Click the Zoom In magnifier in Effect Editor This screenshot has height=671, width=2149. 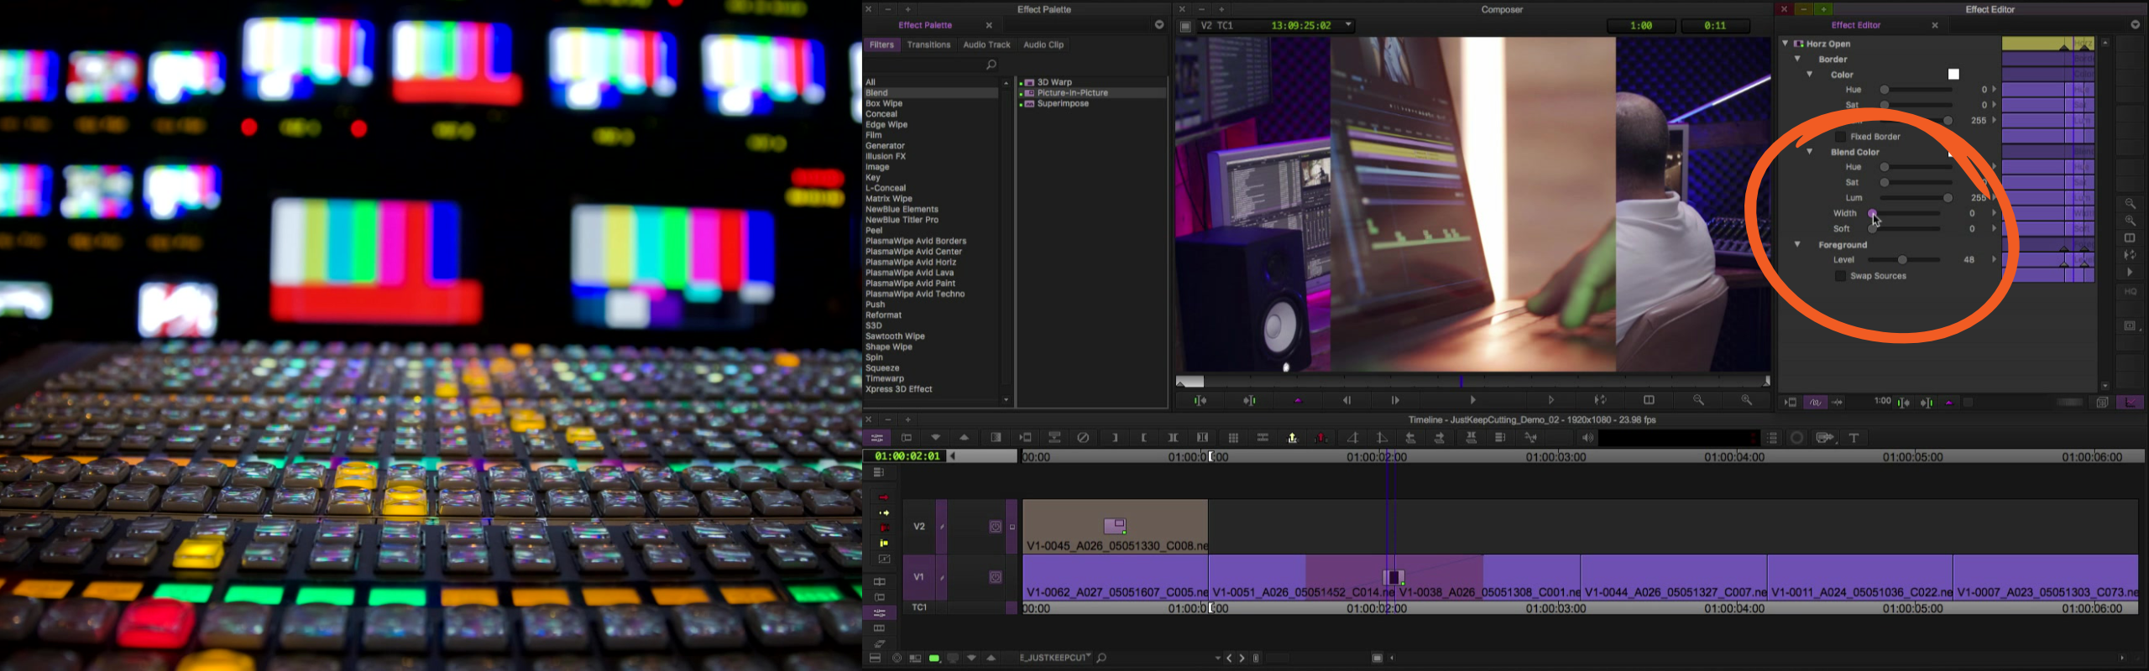click(x=2130, y=221)
